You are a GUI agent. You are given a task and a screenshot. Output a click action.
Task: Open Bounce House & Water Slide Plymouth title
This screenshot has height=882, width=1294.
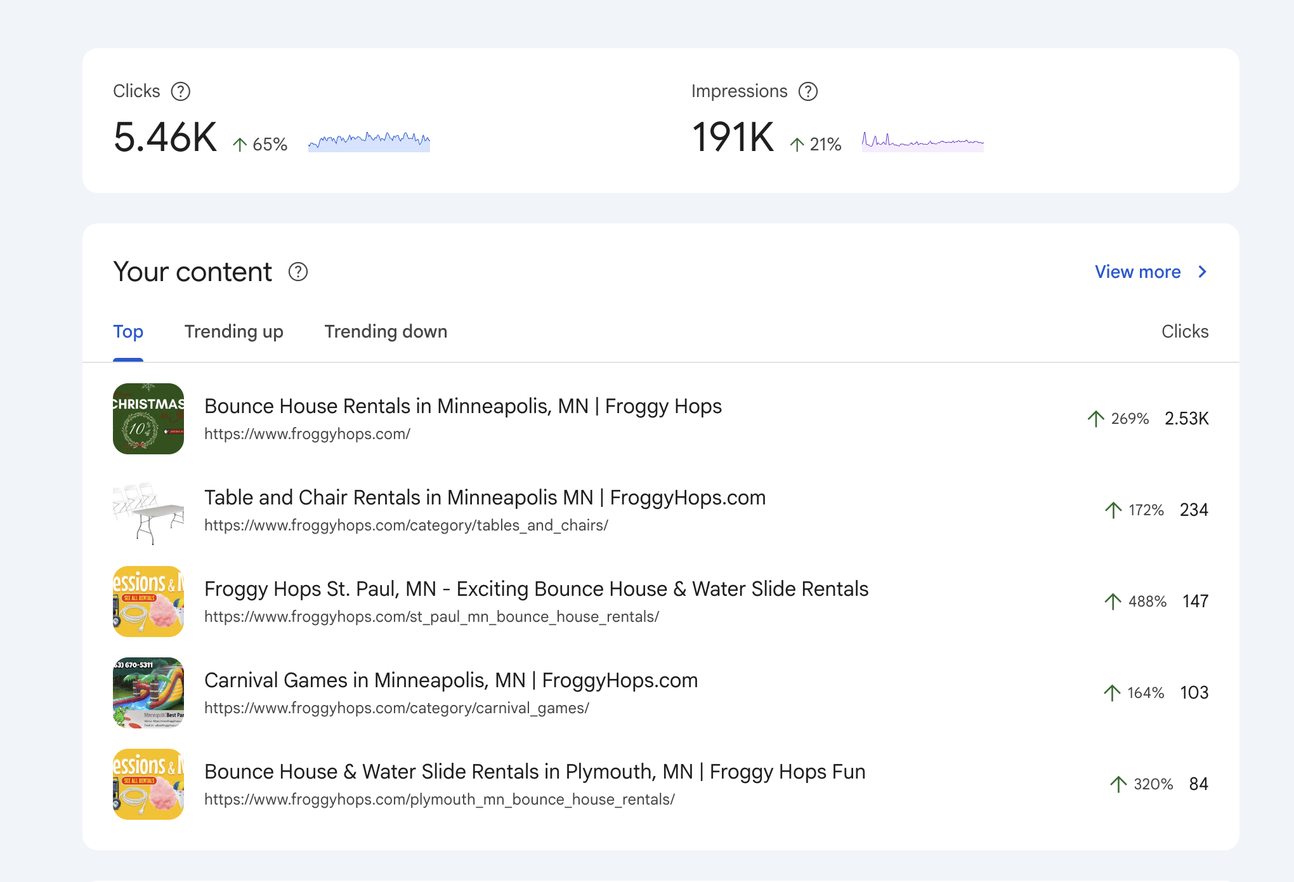535,772
